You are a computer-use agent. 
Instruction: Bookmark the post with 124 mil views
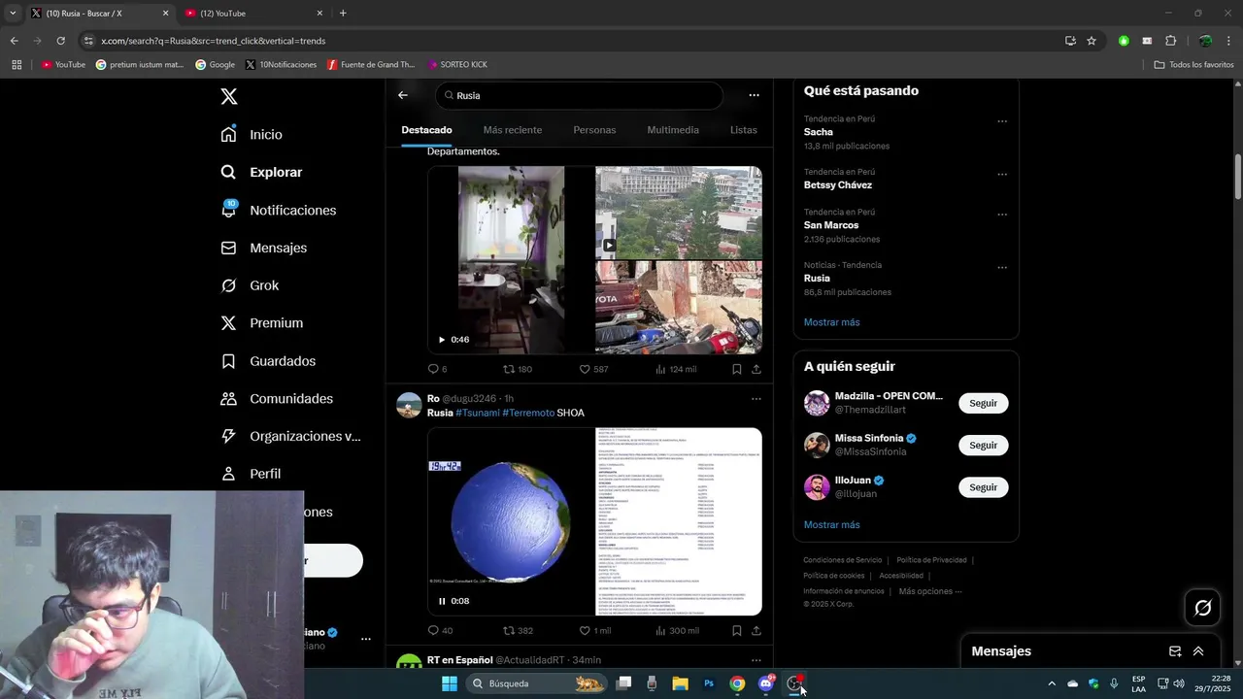click(737, 369)
